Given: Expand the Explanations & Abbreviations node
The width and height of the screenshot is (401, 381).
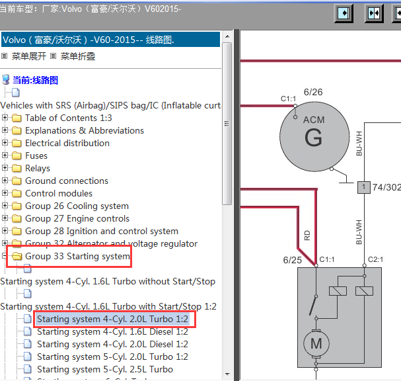Looking at the screenshot, I should tap(5, 130).
